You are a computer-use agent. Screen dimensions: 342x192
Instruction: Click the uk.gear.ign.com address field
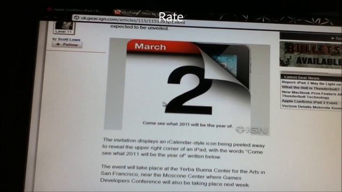click(x=133, y=20)
